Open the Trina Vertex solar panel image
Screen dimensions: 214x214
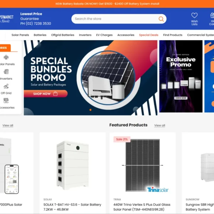pyautogui.click(x=142, y=165)
